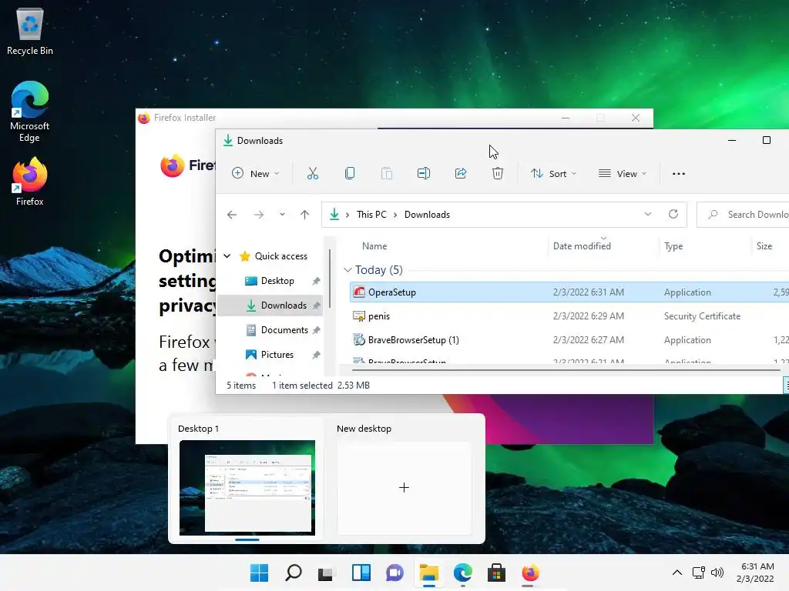Click the Rename icon in toolbar
This screenshot has width=789, height=591.
point(424,173)
